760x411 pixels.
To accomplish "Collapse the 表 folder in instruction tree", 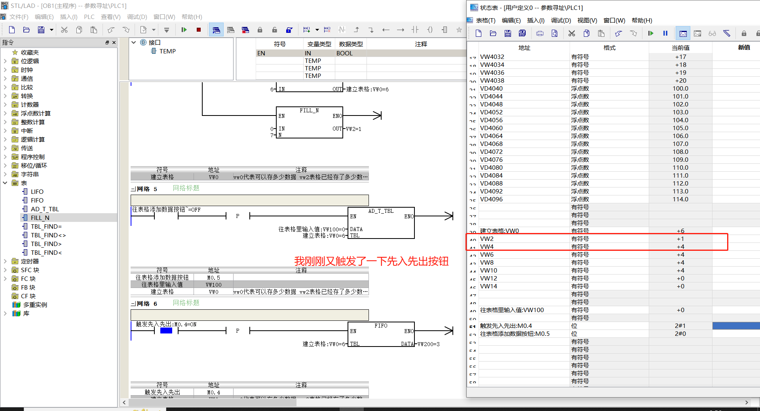I will click(5, 183).
